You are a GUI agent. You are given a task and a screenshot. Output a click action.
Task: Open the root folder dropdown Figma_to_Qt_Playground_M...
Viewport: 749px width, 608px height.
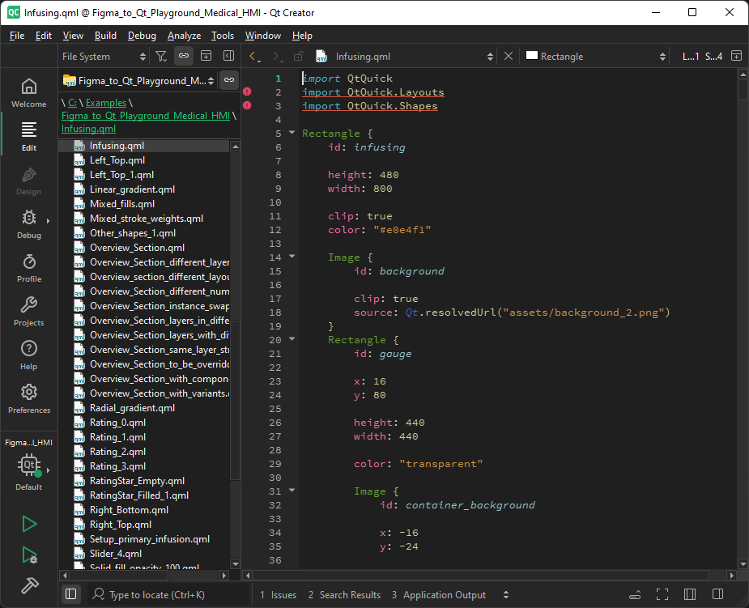[x=138, y=80]
